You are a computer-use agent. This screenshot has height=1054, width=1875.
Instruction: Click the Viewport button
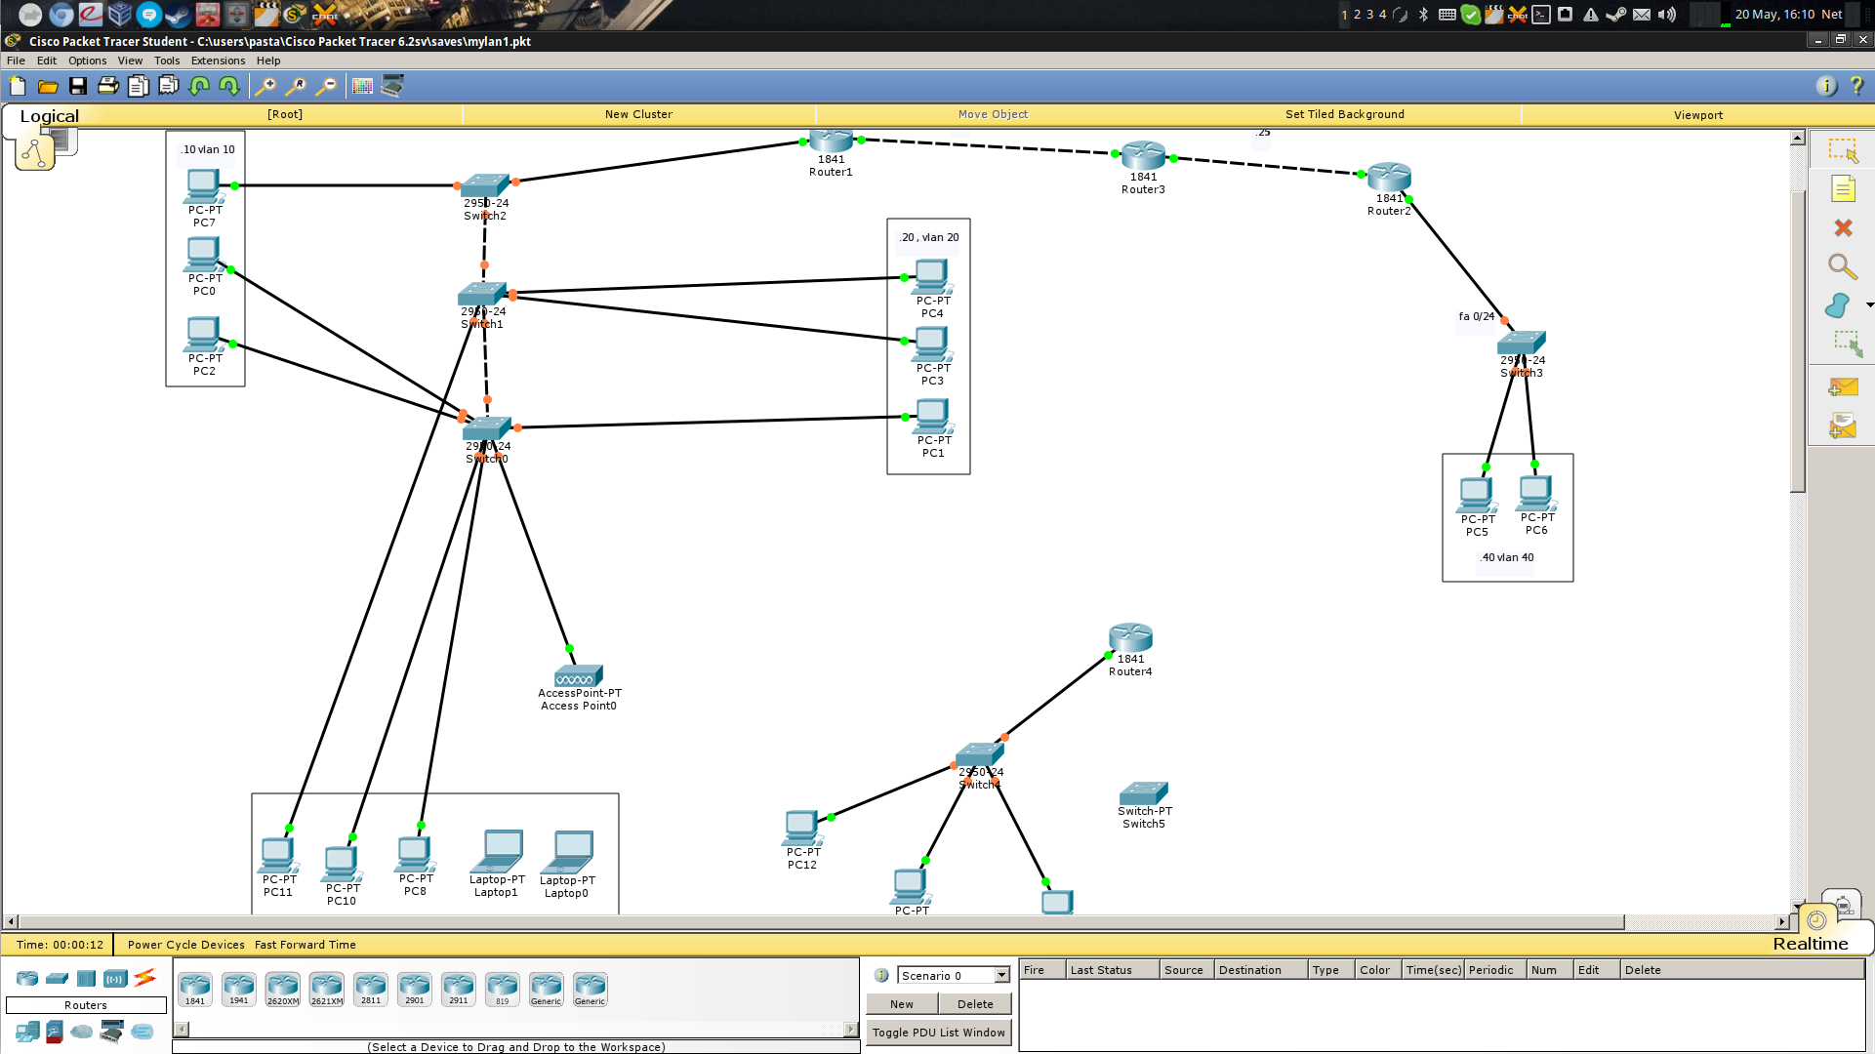[1697, 115]
